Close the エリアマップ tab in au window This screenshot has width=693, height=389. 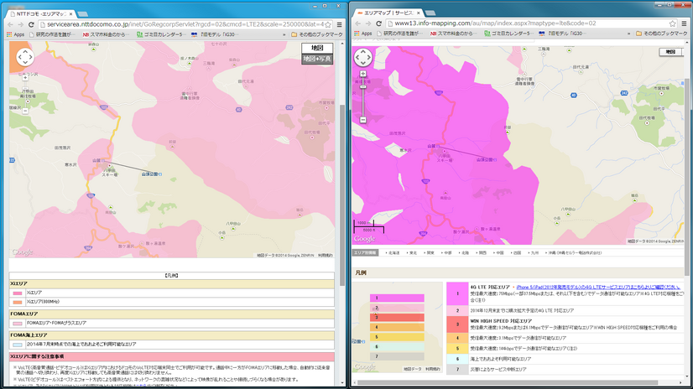[x=418, y=13]
